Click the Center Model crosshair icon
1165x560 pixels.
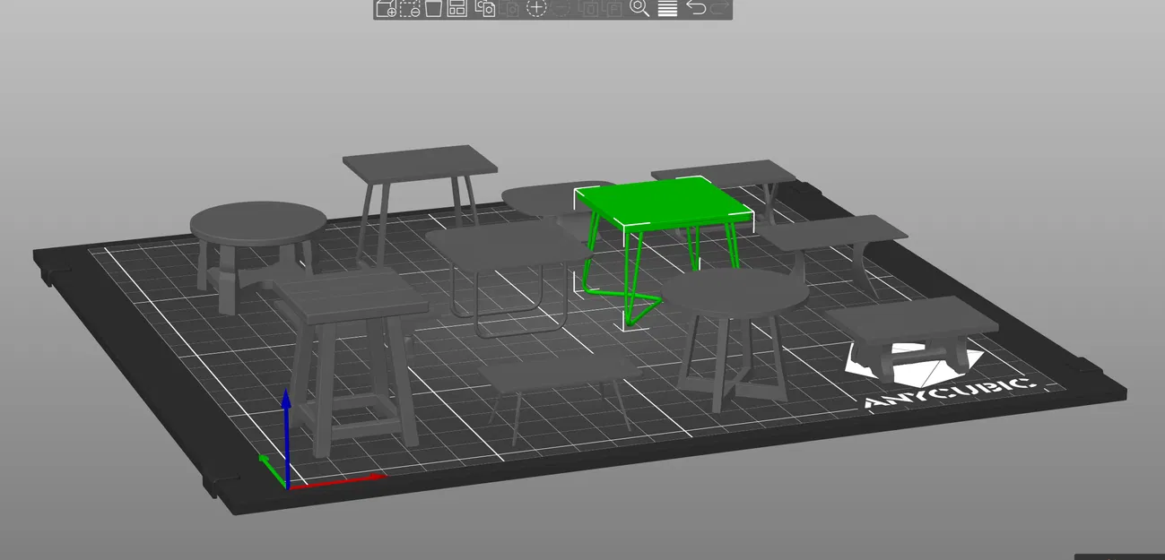click(536, 10)
